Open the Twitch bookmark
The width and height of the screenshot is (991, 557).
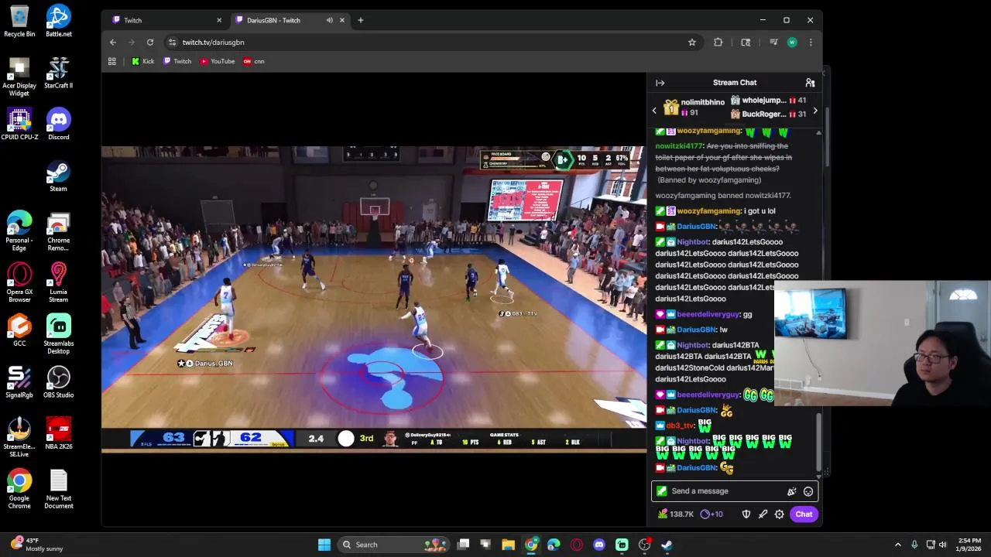pos(177,61)
